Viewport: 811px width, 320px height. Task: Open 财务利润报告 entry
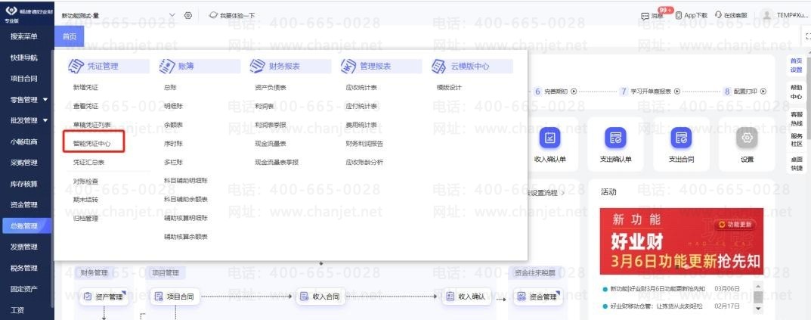364,144
